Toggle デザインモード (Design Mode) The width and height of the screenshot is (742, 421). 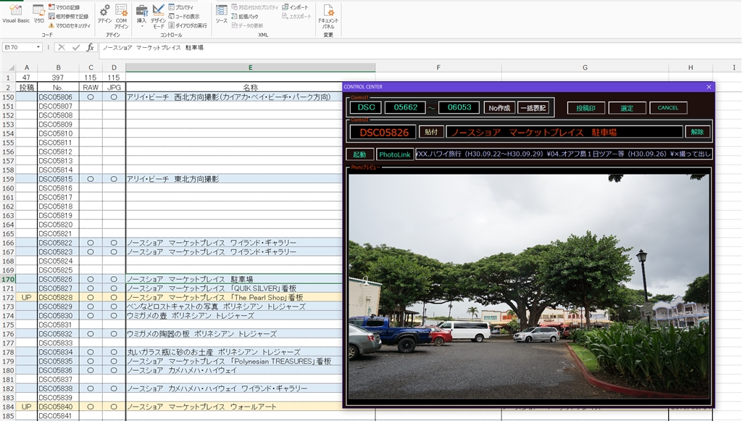point(158,14)
